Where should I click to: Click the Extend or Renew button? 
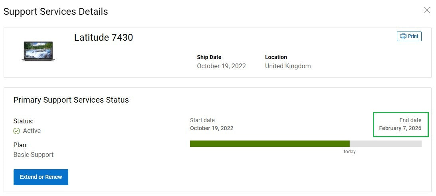41,177
